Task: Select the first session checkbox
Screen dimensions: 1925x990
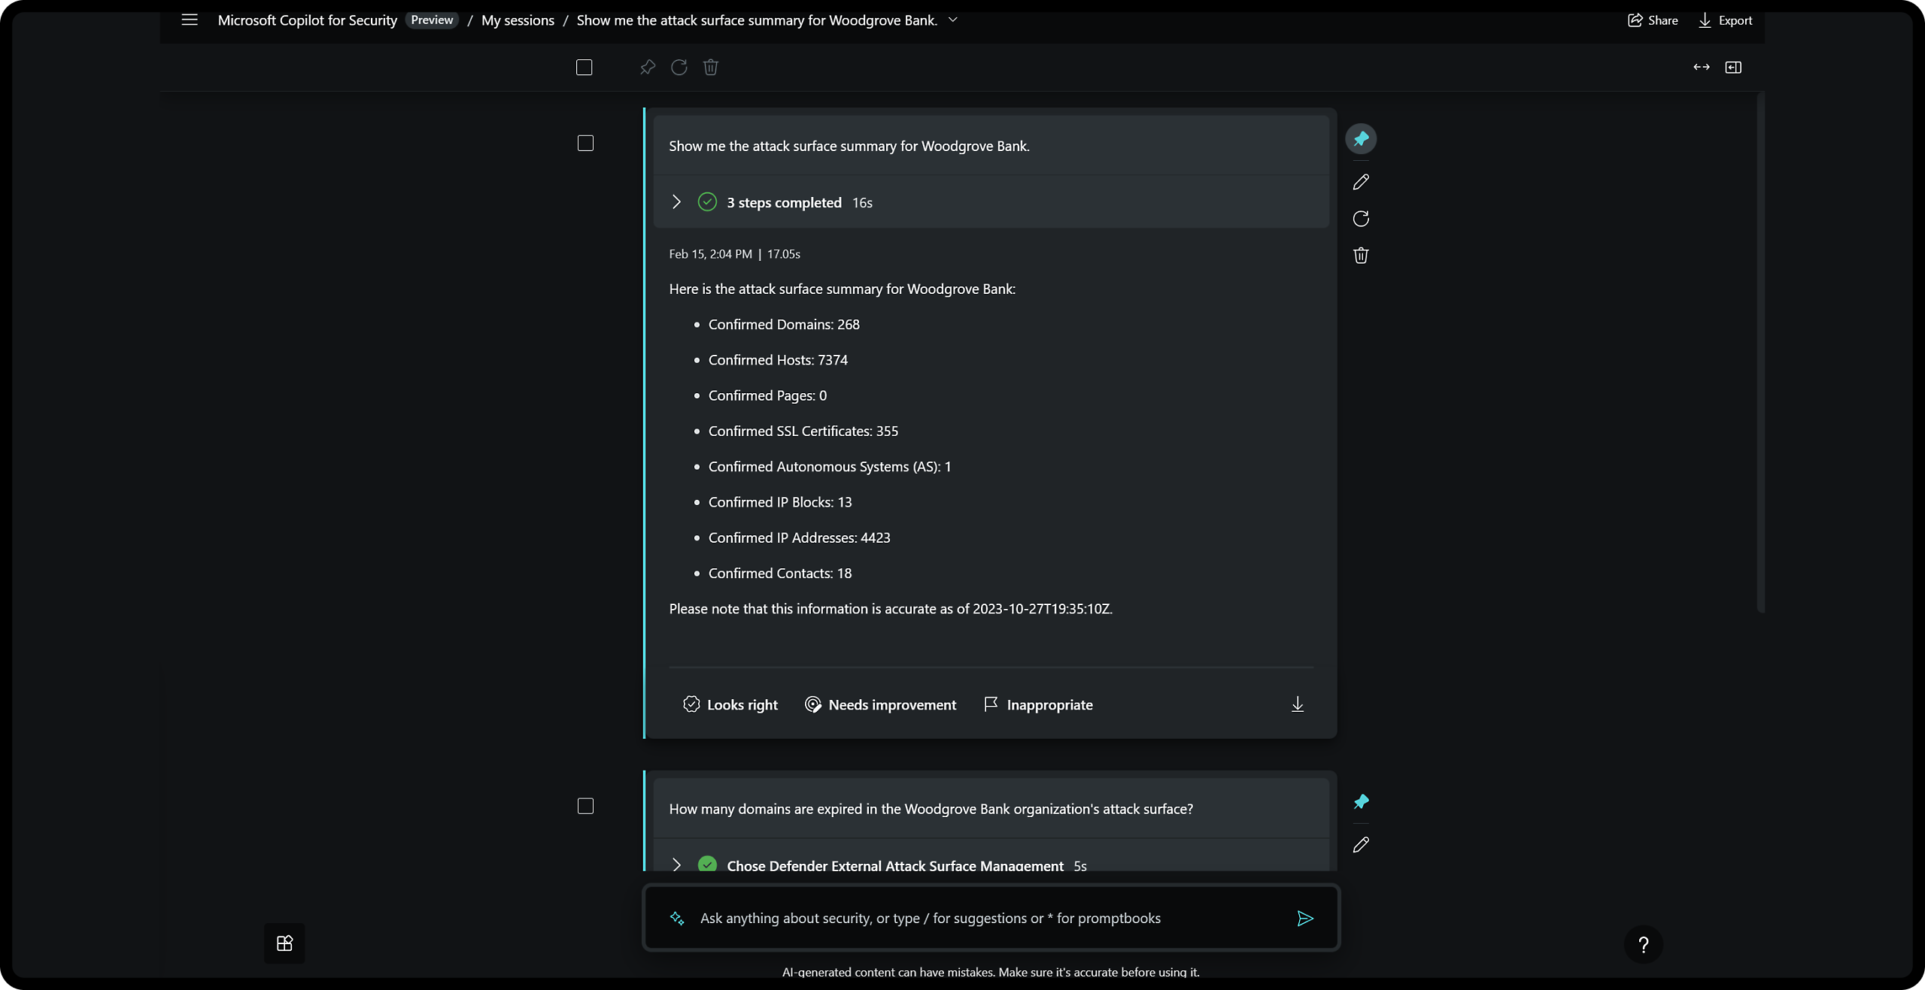Action: coord(584,143)
